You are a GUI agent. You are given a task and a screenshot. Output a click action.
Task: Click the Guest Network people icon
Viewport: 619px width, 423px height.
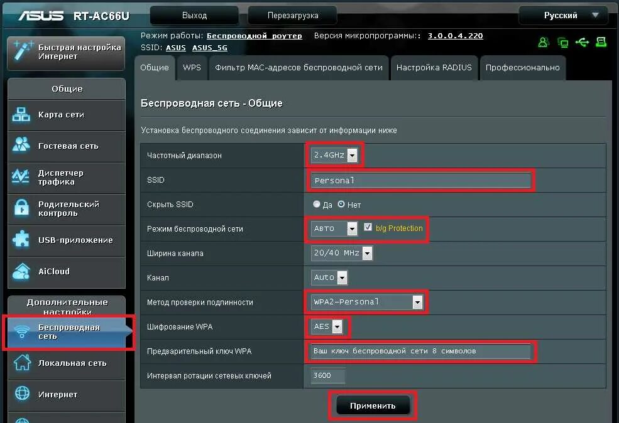point(21,144)
